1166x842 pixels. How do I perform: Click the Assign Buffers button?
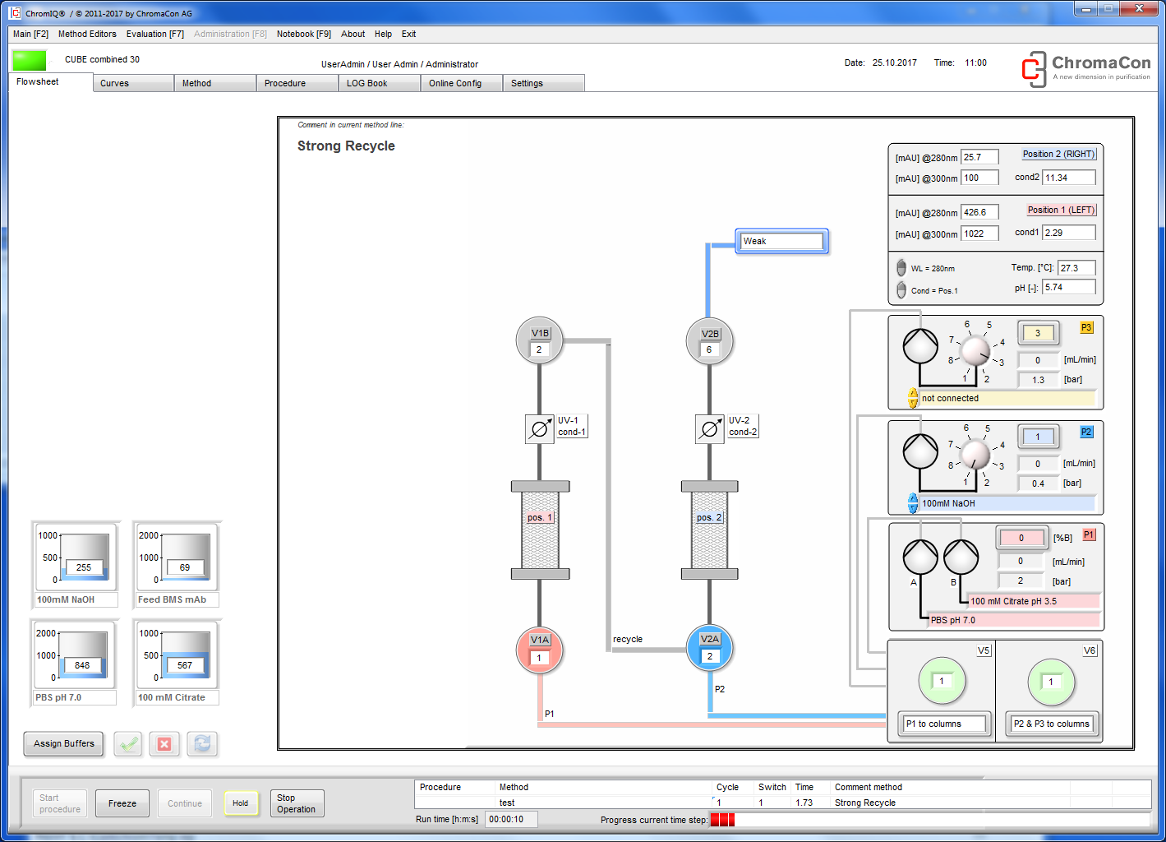pyautogui.click(x=63, y=744)
